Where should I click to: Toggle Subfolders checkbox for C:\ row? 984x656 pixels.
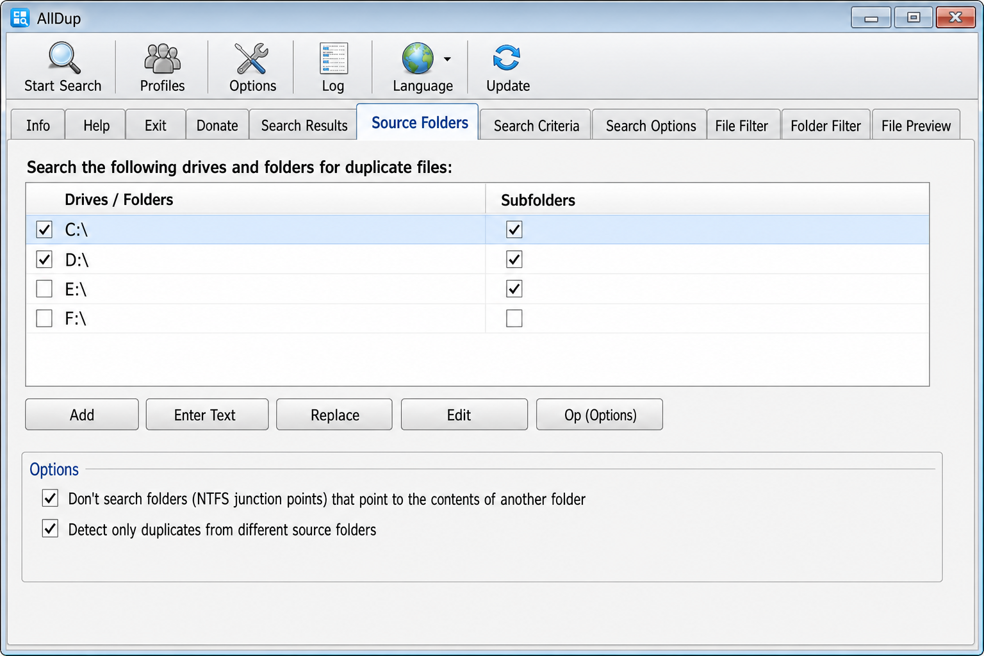coord(514,229)
